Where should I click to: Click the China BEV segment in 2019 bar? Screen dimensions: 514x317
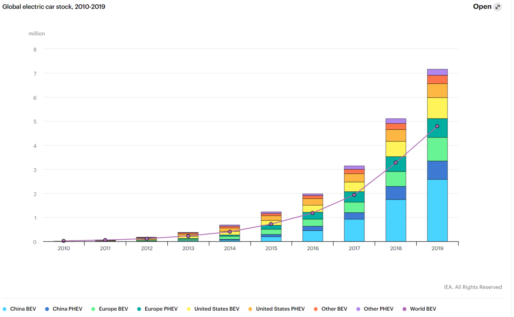pyautogui.click(x=437, y=210)
